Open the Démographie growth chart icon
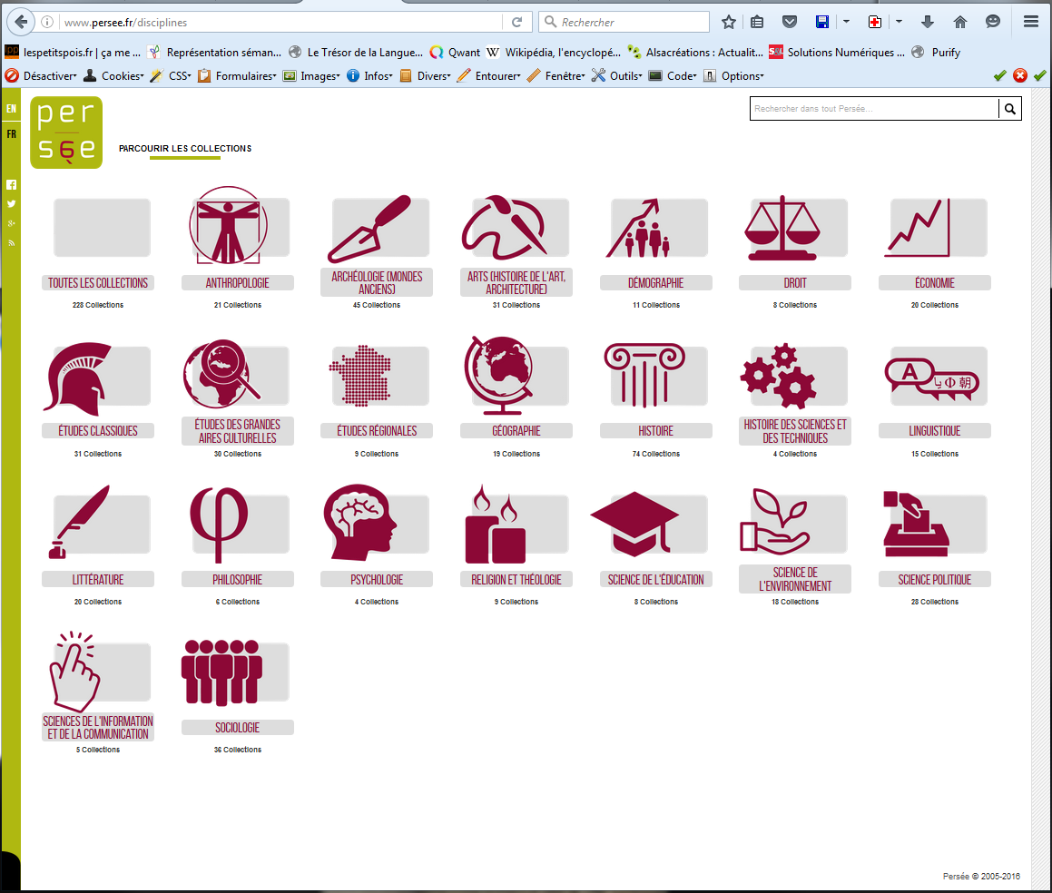Image resolution: width=1052 pixels, height=893 pixels. [x=638, y=228]
